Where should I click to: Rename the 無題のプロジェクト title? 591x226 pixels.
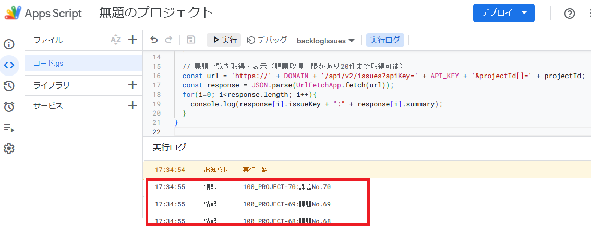click(x=156, y=13)
